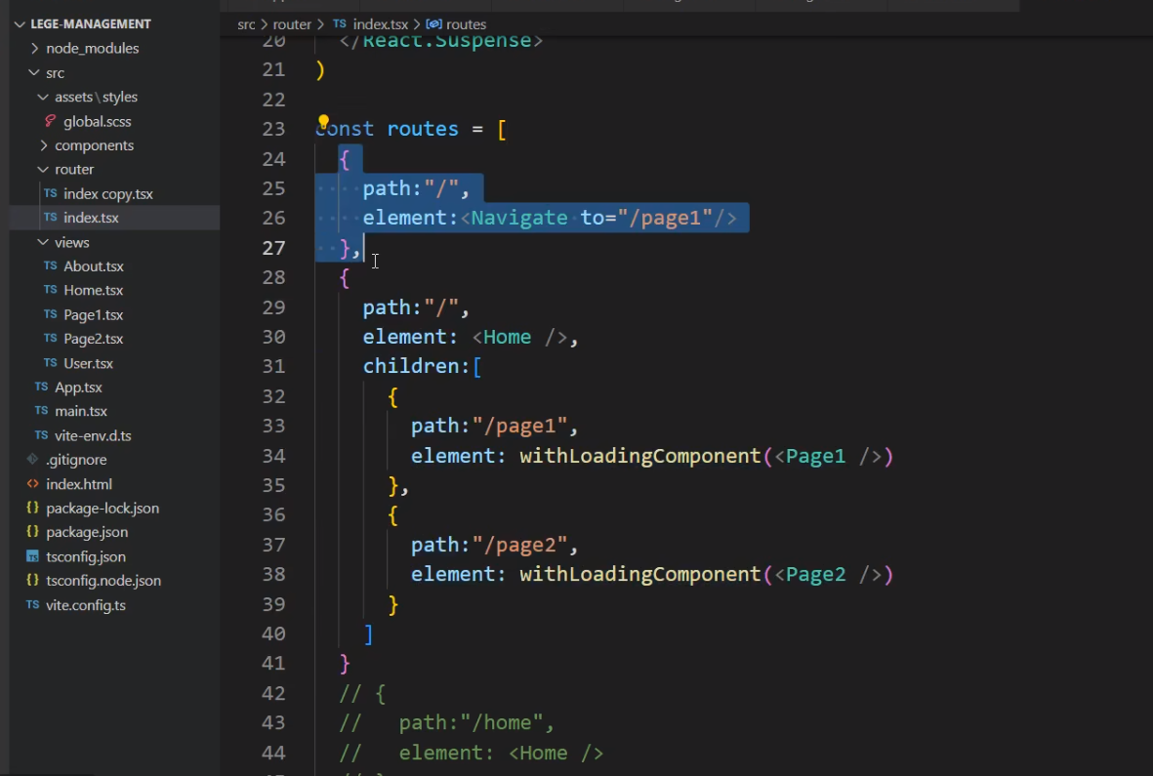Viewport: 1153px width, 776px height.
Task: Click TS icon in the breadcrumb
Action: pos(340,23)
